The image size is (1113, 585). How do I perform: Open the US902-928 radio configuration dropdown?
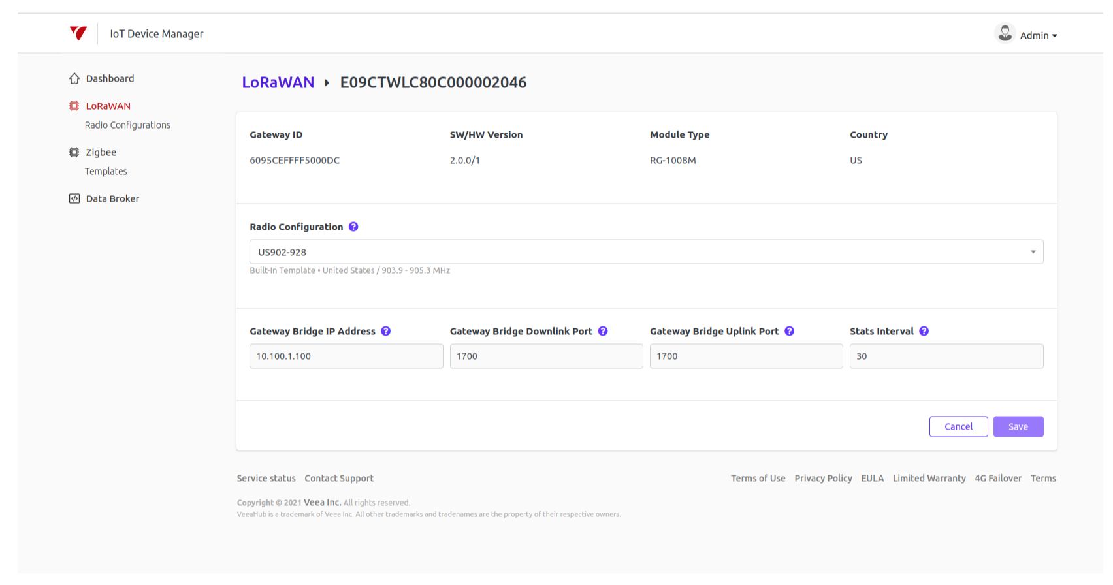pos(647,252)
